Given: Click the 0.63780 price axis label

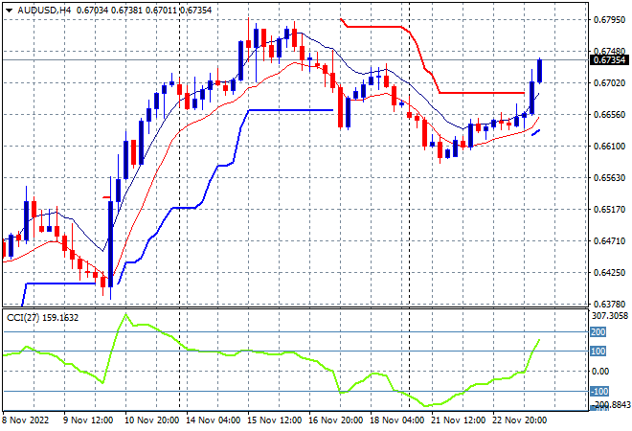Looking at the screenshot, I should click(609, 304).
